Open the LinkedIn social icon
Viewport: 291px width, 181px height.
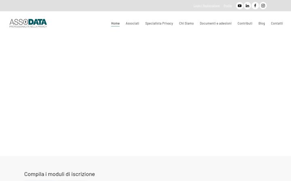(x=247, y=6)
